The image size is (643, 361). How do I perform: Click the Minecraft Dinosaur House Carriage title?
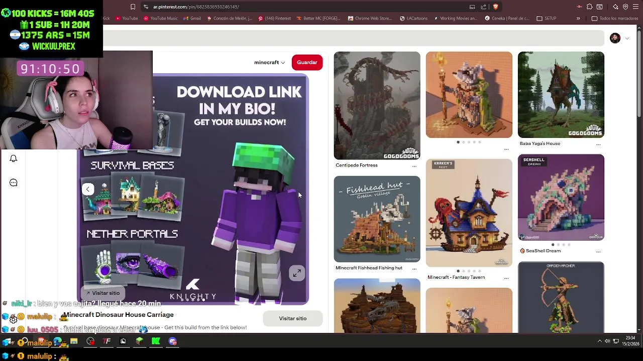[118, 315]
